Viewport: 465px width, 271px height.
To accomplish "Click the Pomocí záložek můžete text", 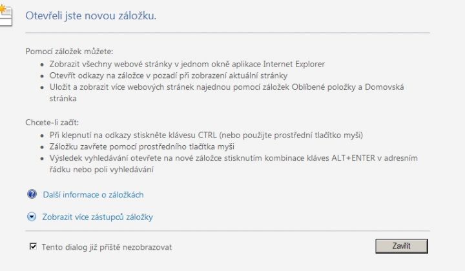I will tap(69, 52).
